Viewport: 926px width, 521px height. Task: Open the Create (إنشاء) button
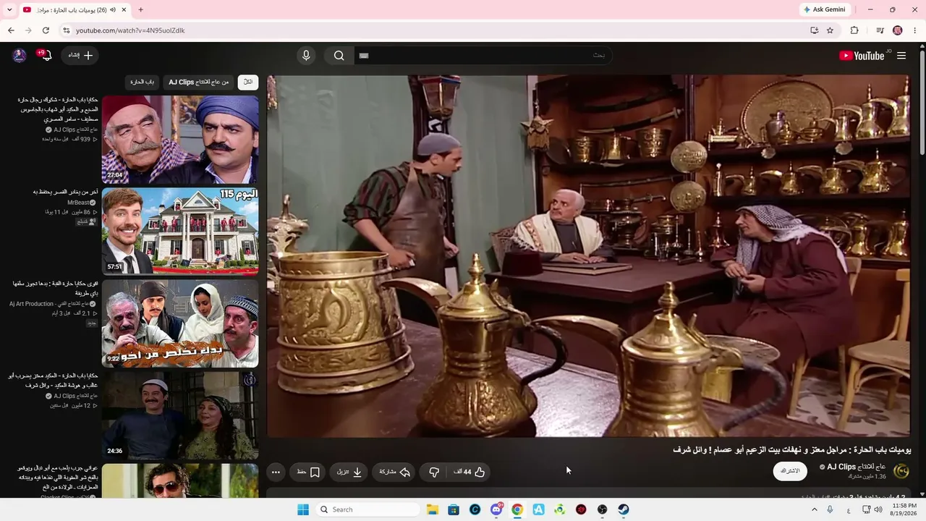pos(81,56)
